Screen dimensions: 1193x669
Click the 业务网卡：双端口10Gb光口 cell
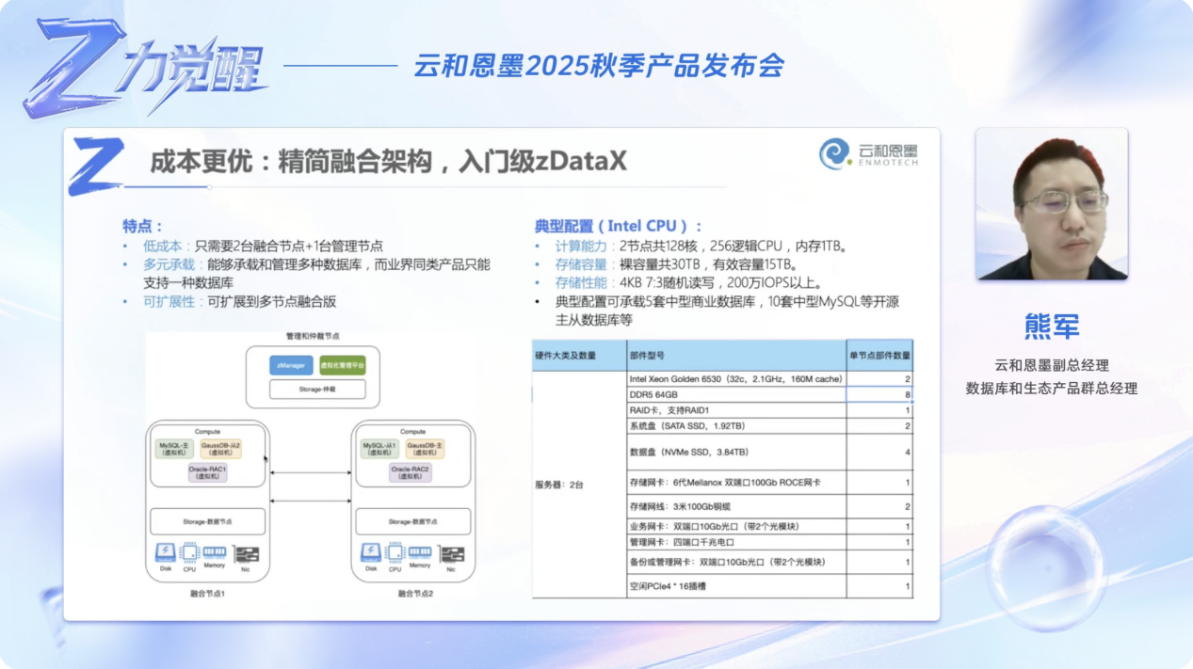pyautogui.click(x=735, y=526)
